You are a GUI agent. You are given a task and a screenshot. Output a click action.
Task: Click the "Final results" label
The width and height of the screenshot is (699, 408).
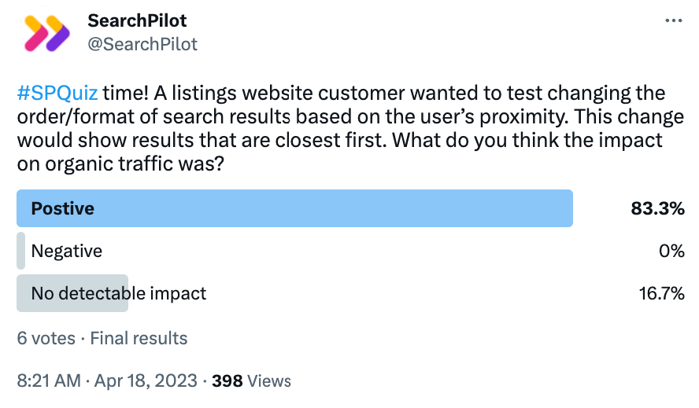tap(139, 339)
